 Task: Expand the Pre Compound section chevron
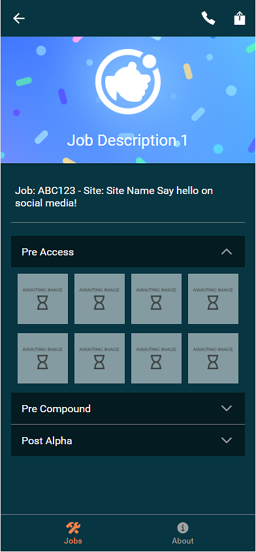click(227, 408)
